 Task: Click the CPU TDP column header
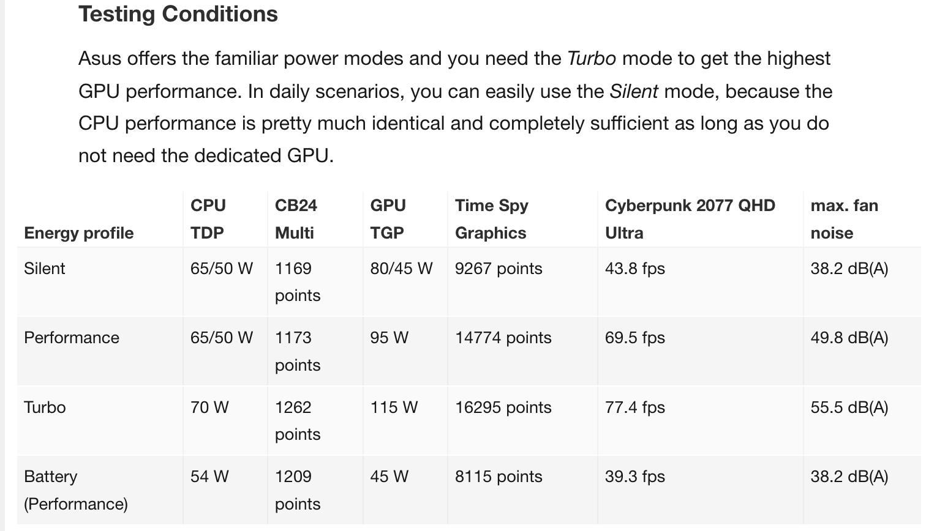[208, 219]
